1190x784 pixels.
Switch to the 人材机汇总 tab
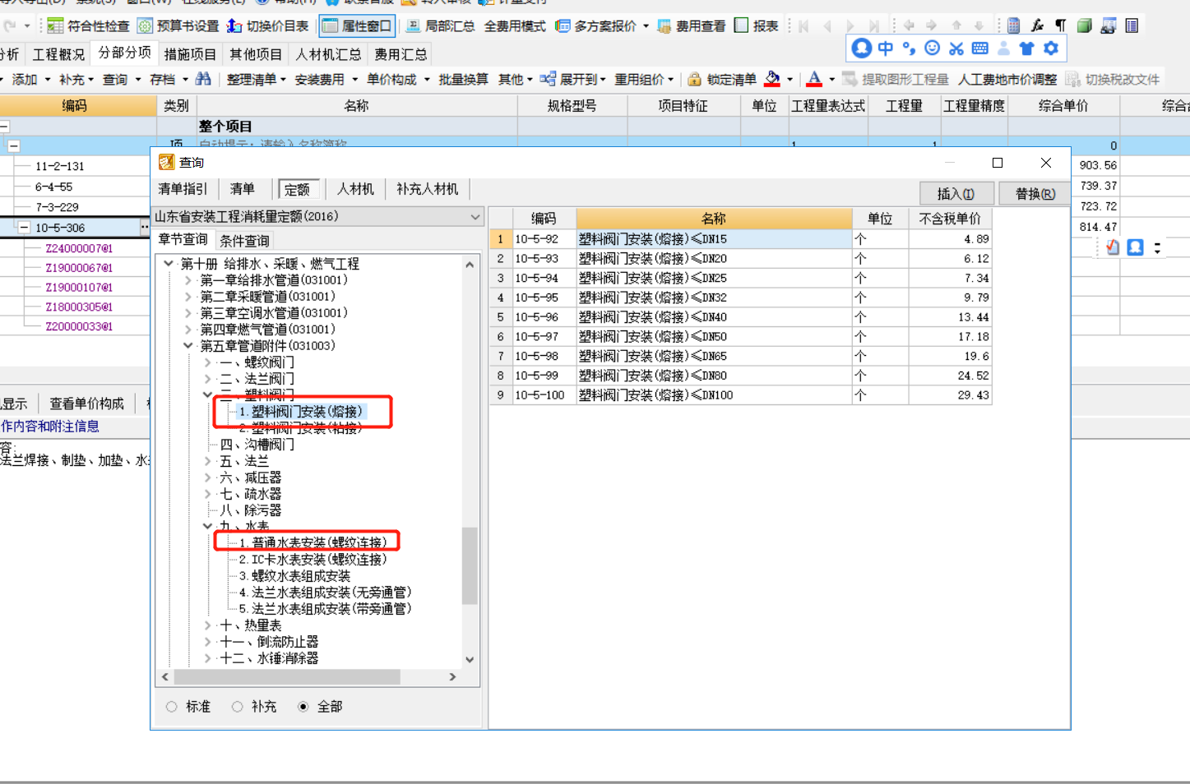tap(328, 54)
